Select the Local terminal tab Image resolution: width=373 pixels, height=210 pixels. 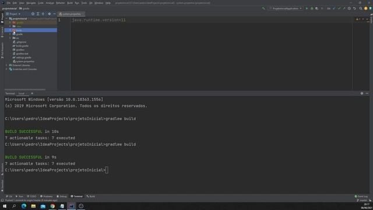pyautogui.click(x=22, y=93)
